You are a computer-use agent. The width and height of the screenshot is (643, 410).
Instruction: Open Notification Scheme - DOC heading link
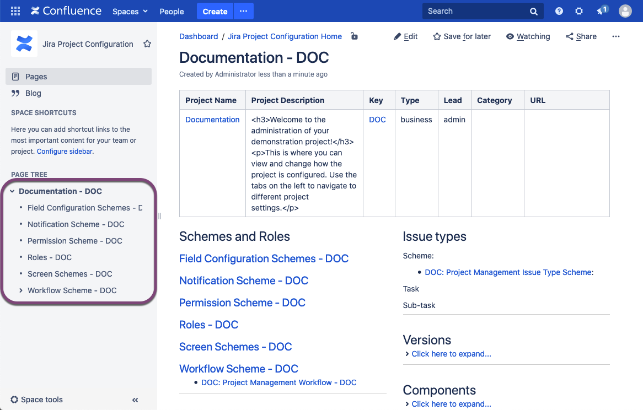(244, 280)
